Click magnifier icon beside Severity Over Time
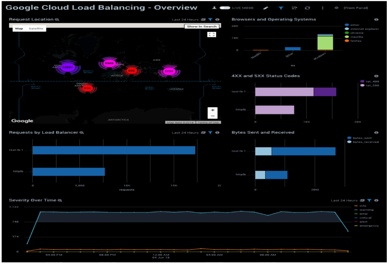Screen dimensions: 389x264 click(x=60, y=200)
